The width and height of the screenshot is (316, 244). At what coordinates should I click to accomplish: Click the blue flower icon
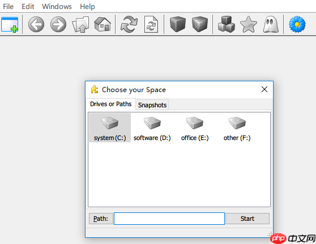tap(297, 24)
